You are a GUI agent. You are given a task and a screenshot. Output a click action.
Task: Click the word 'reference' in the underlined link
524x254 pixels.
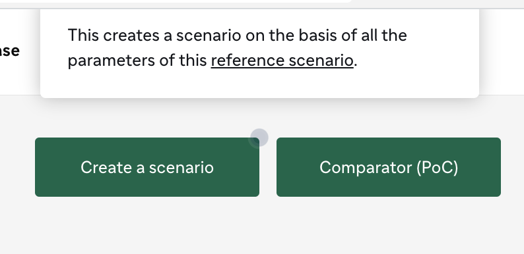[247, 61]
